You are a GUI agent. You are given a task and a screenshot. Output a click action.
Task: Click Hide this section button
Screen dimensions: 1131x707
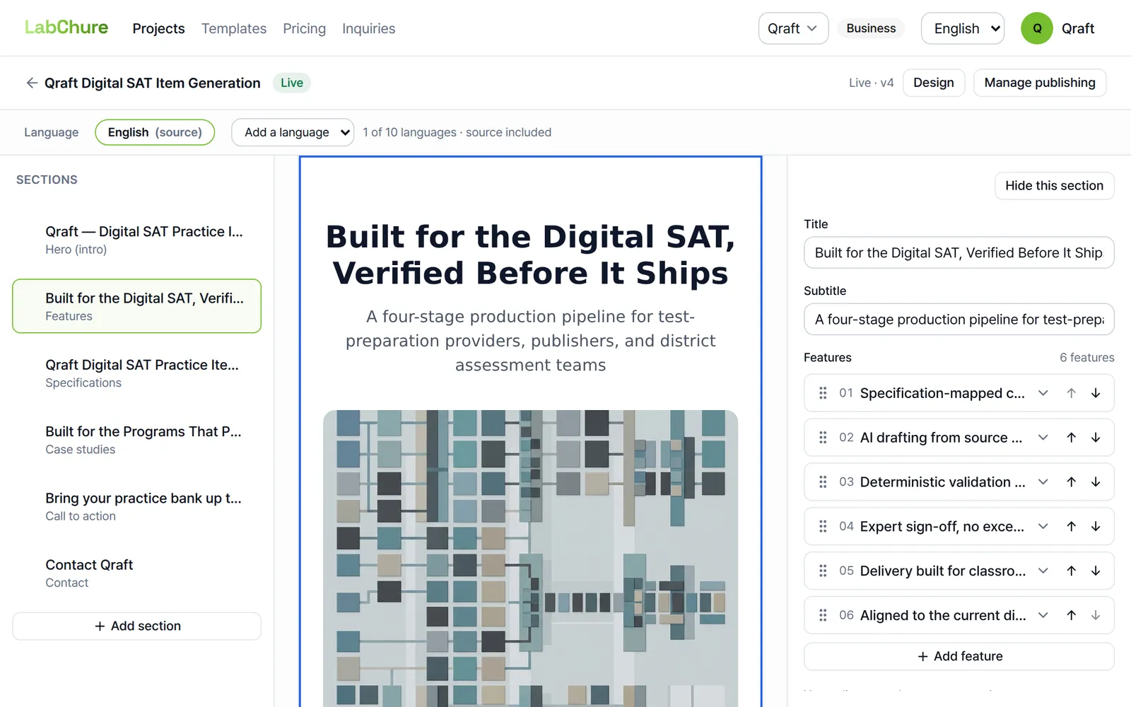point(1055,186)
